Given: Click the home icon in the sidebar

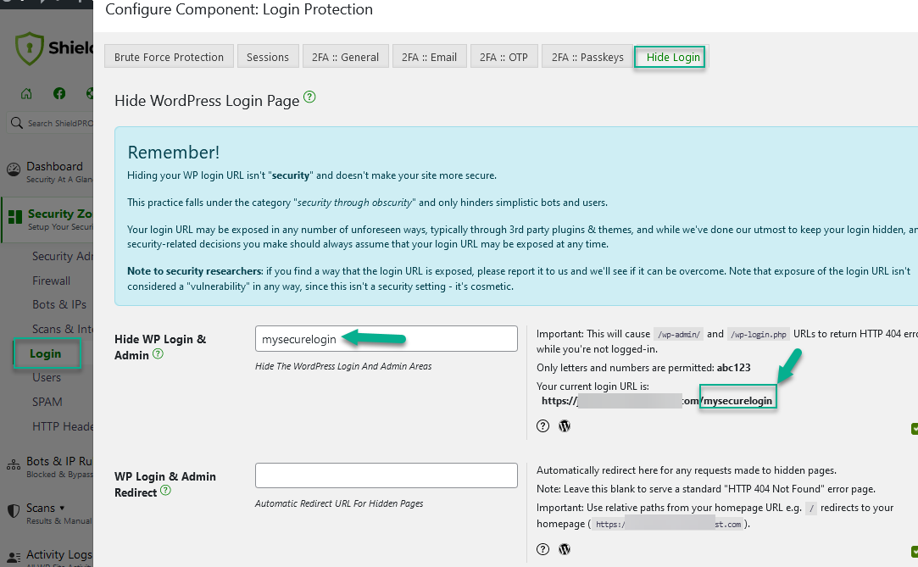Looking at the screenshot, I should coord(26,93).
